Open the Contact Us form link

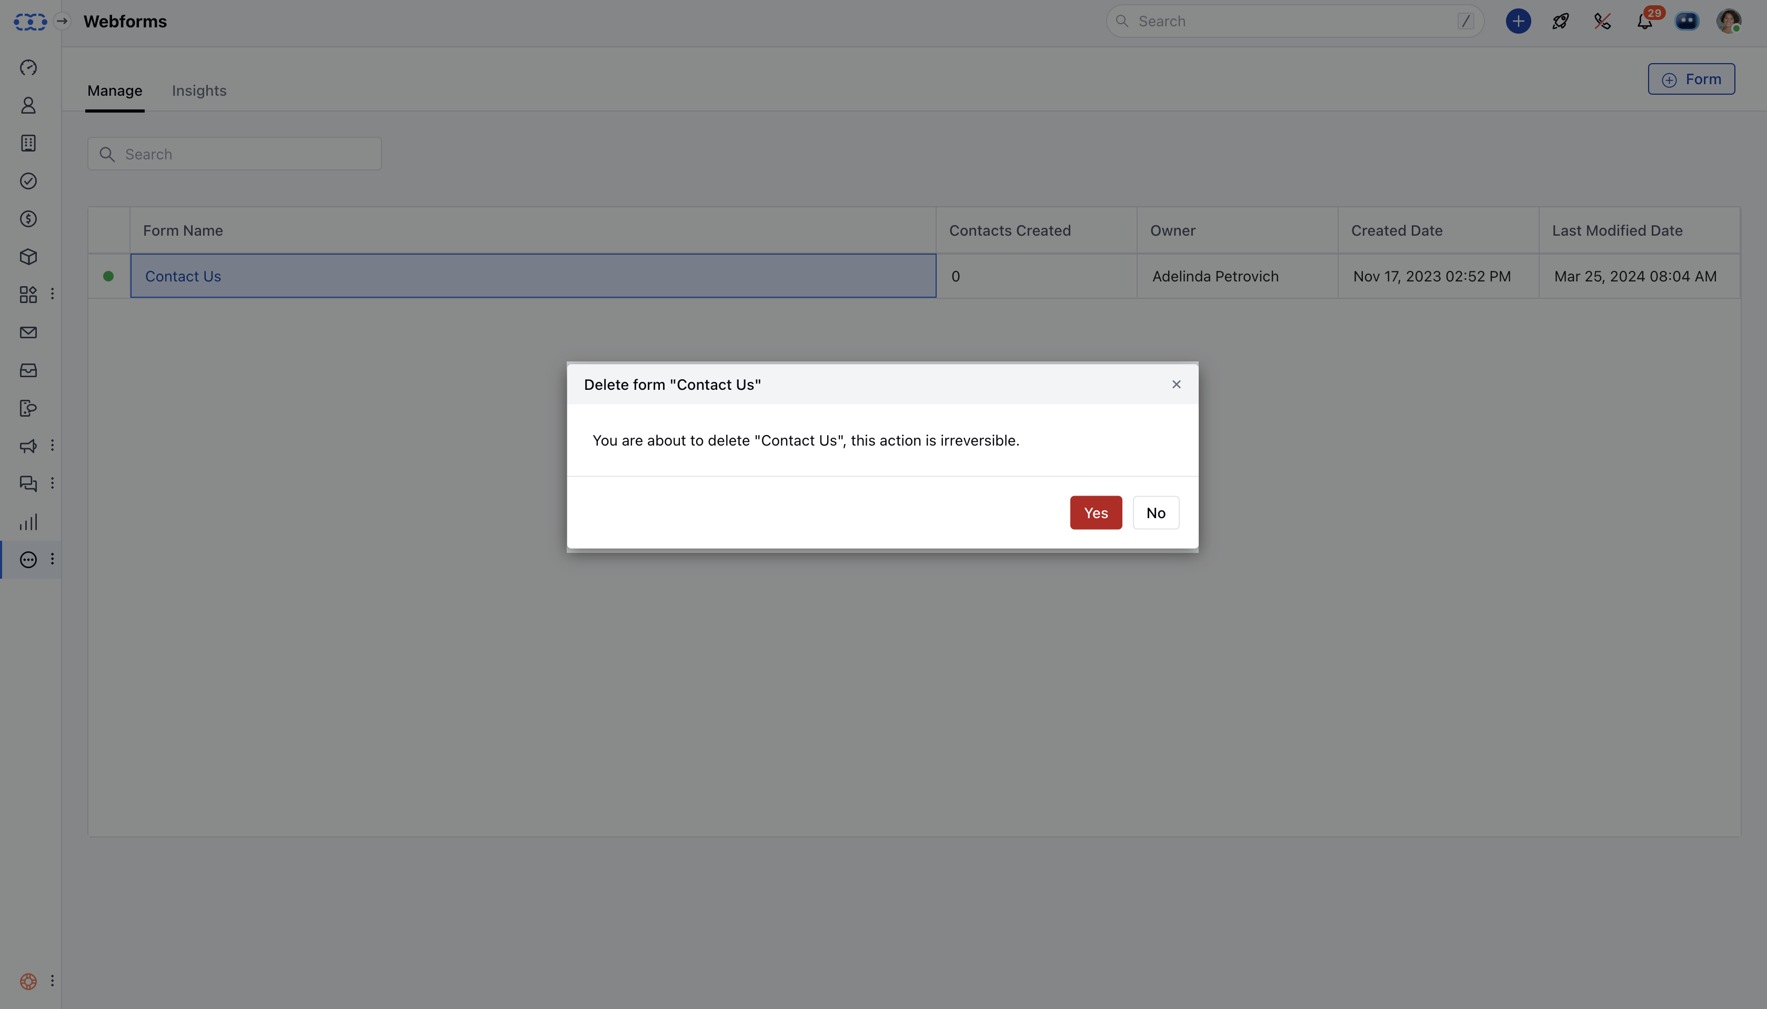183,276
